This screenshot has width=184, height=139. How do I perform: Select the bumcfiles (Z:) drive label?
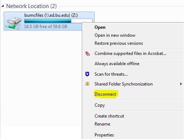point(51,15)
